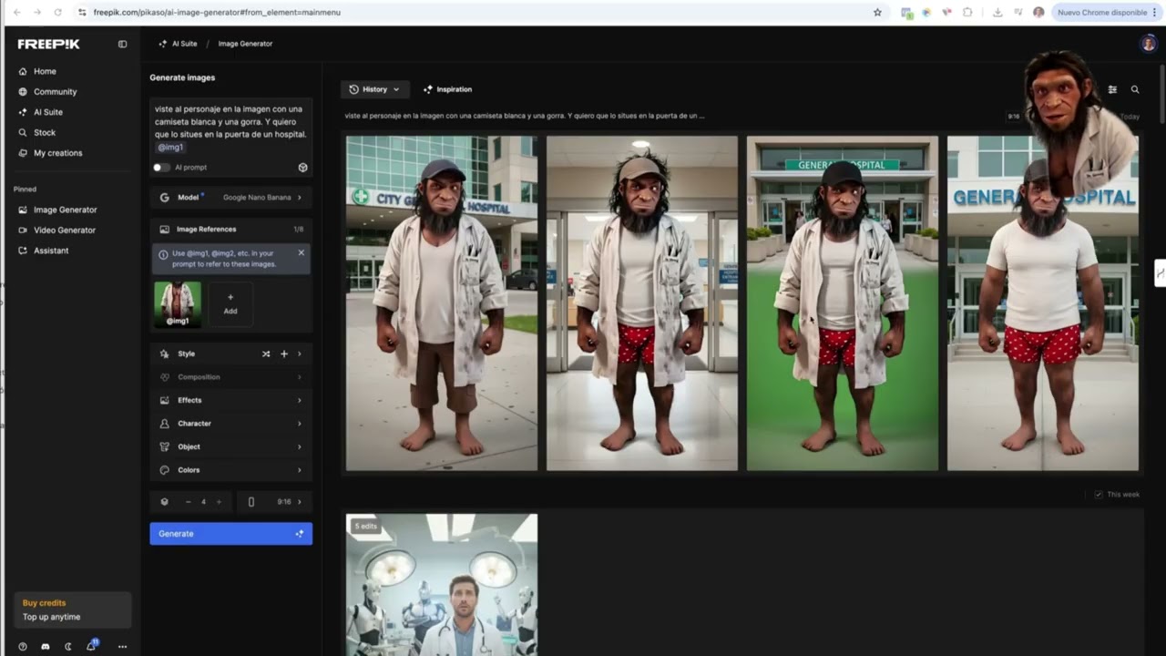Screen dimensions: 1166x656
Task: Add a style with plus icon
Action: (x=284, y=354)
